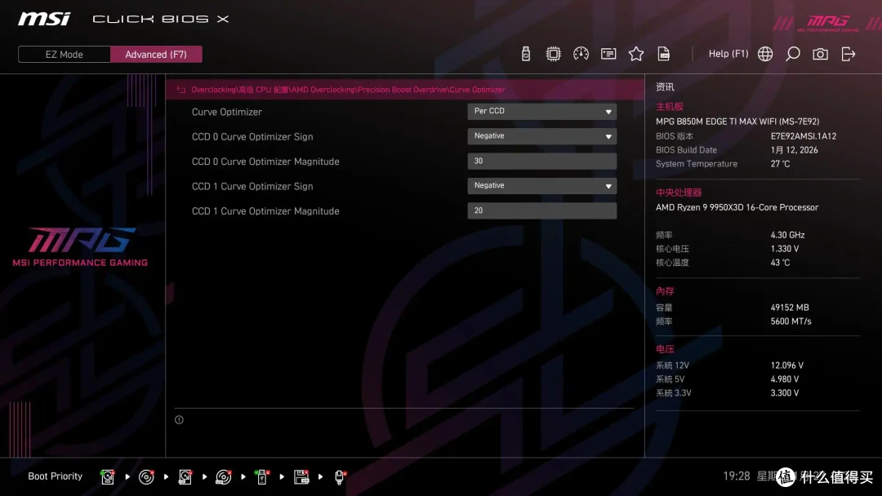Click AMD Ryzen 9 9950X3D processor name
882x496 pixels.
pos(737,207)
